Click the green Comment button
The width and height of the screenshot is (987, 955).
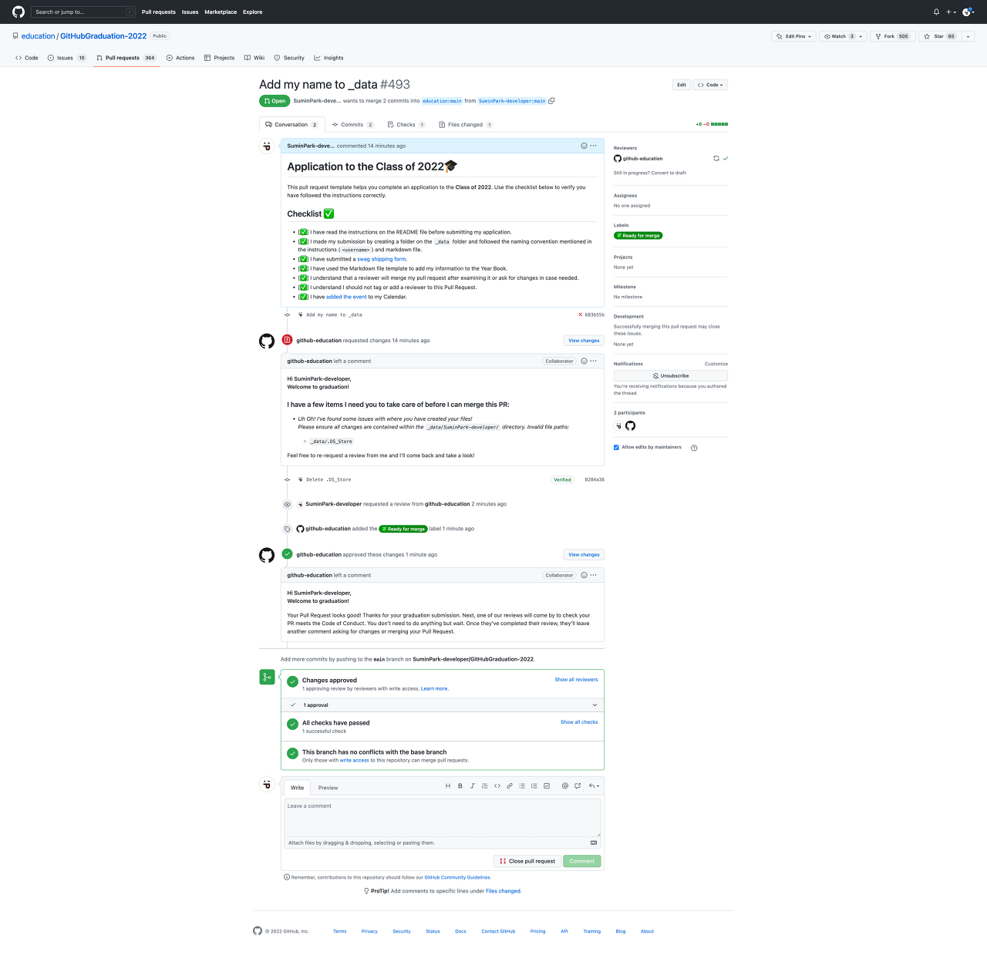click(x=582, y=861)
